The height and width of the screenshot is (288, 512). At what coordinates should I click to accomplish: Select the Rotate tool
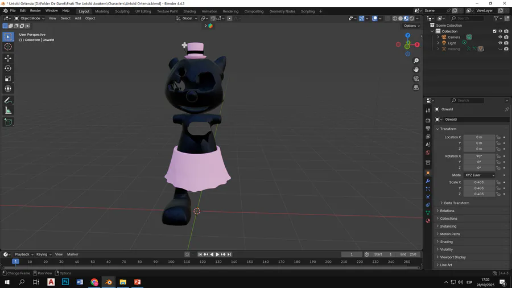click(8, 68)
